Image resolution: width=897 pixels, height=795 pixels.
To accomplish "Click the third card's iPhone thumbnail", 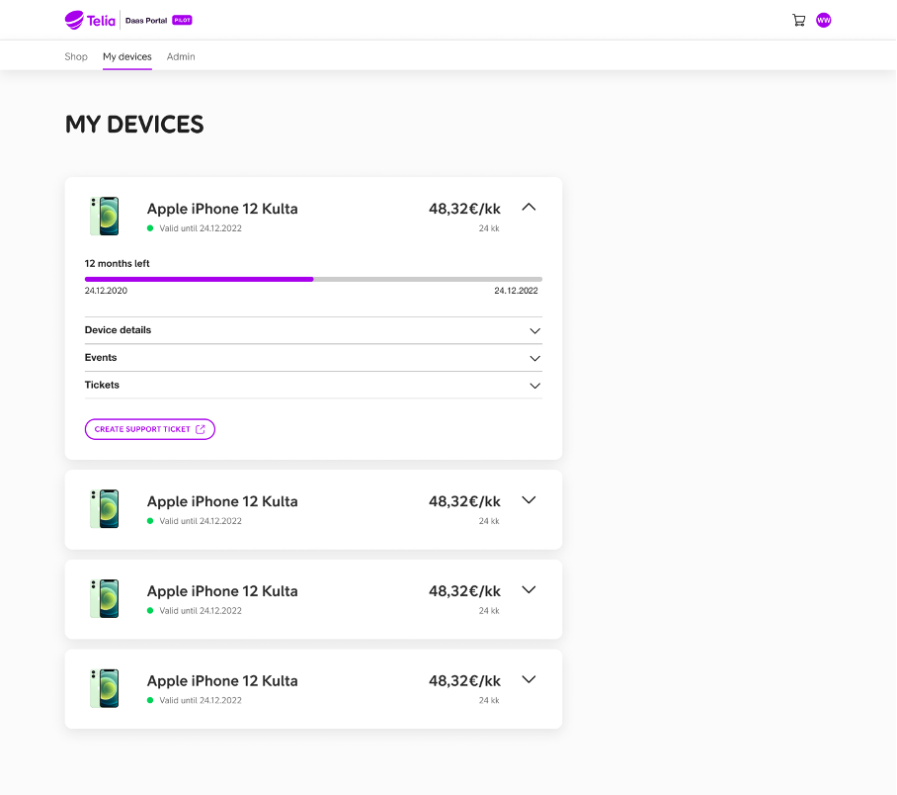I will (105, 598).
